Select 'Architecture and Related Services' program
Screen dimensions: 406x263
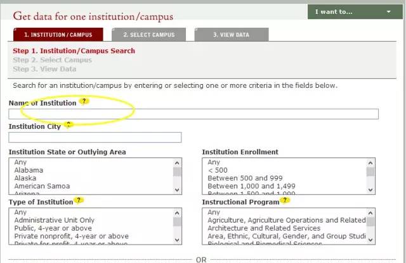point(264,228)
